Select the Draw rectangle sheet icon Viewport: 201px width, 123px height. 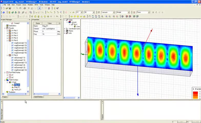pyautogui.click(x=72, y=16)
